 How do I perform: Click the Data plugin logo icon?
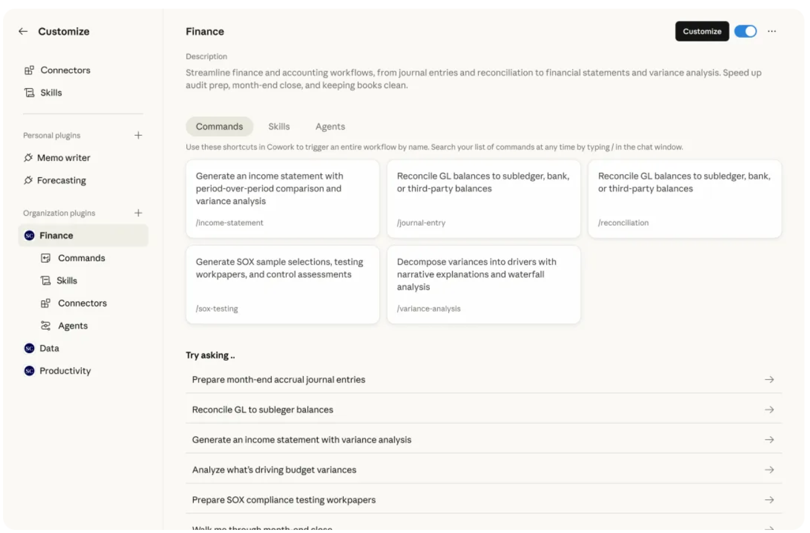point(29,349)
